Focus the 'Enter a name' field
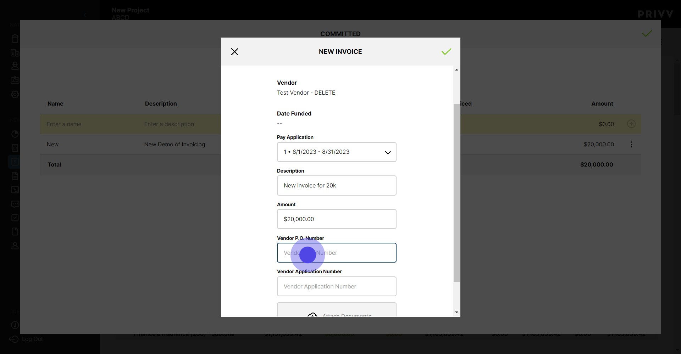Screen dimensions: 681x354 click(x=64, y=124)
